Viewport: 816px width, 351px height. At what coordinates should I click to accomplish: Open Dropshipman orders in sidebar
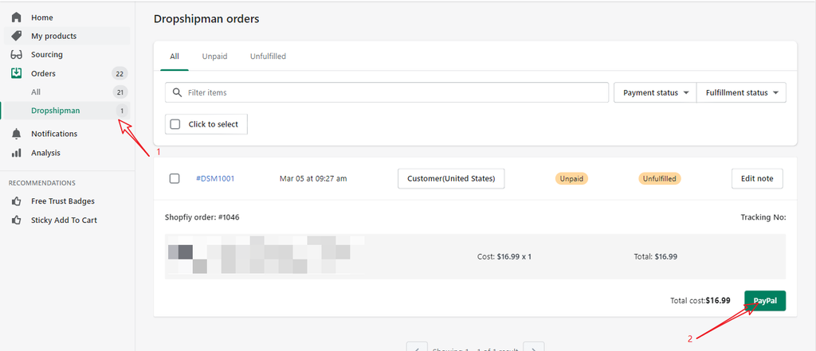click(x=56, y=111)
